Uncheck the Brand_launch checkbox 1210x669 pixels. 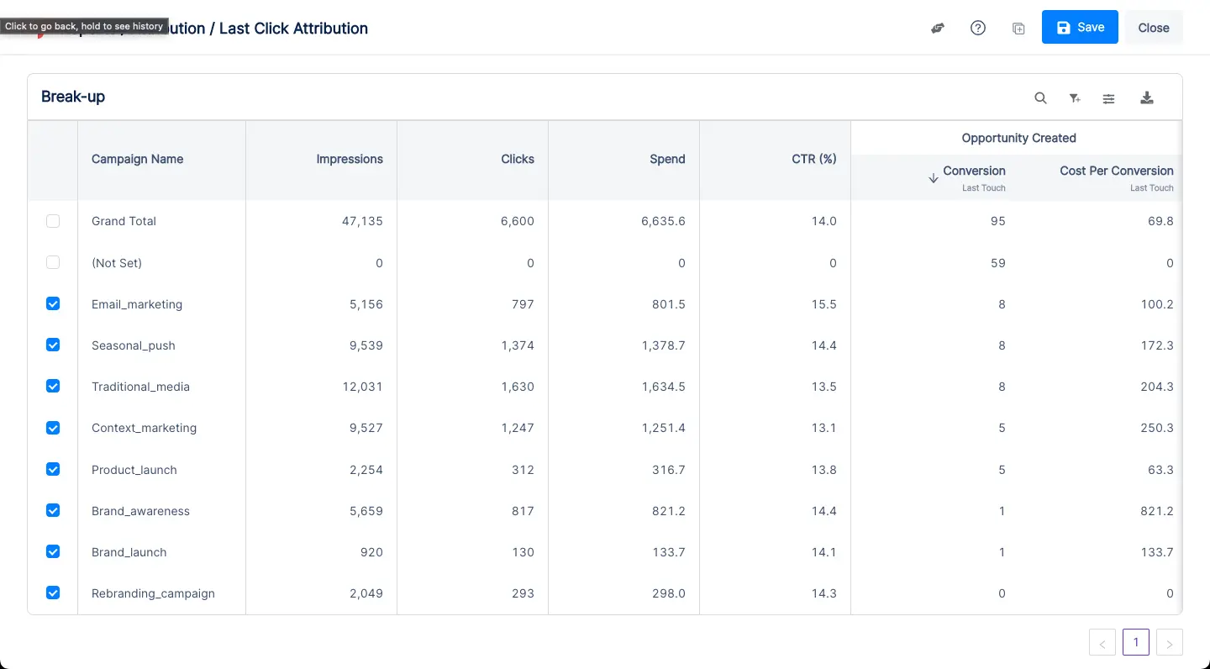click(x=53, y=551)
